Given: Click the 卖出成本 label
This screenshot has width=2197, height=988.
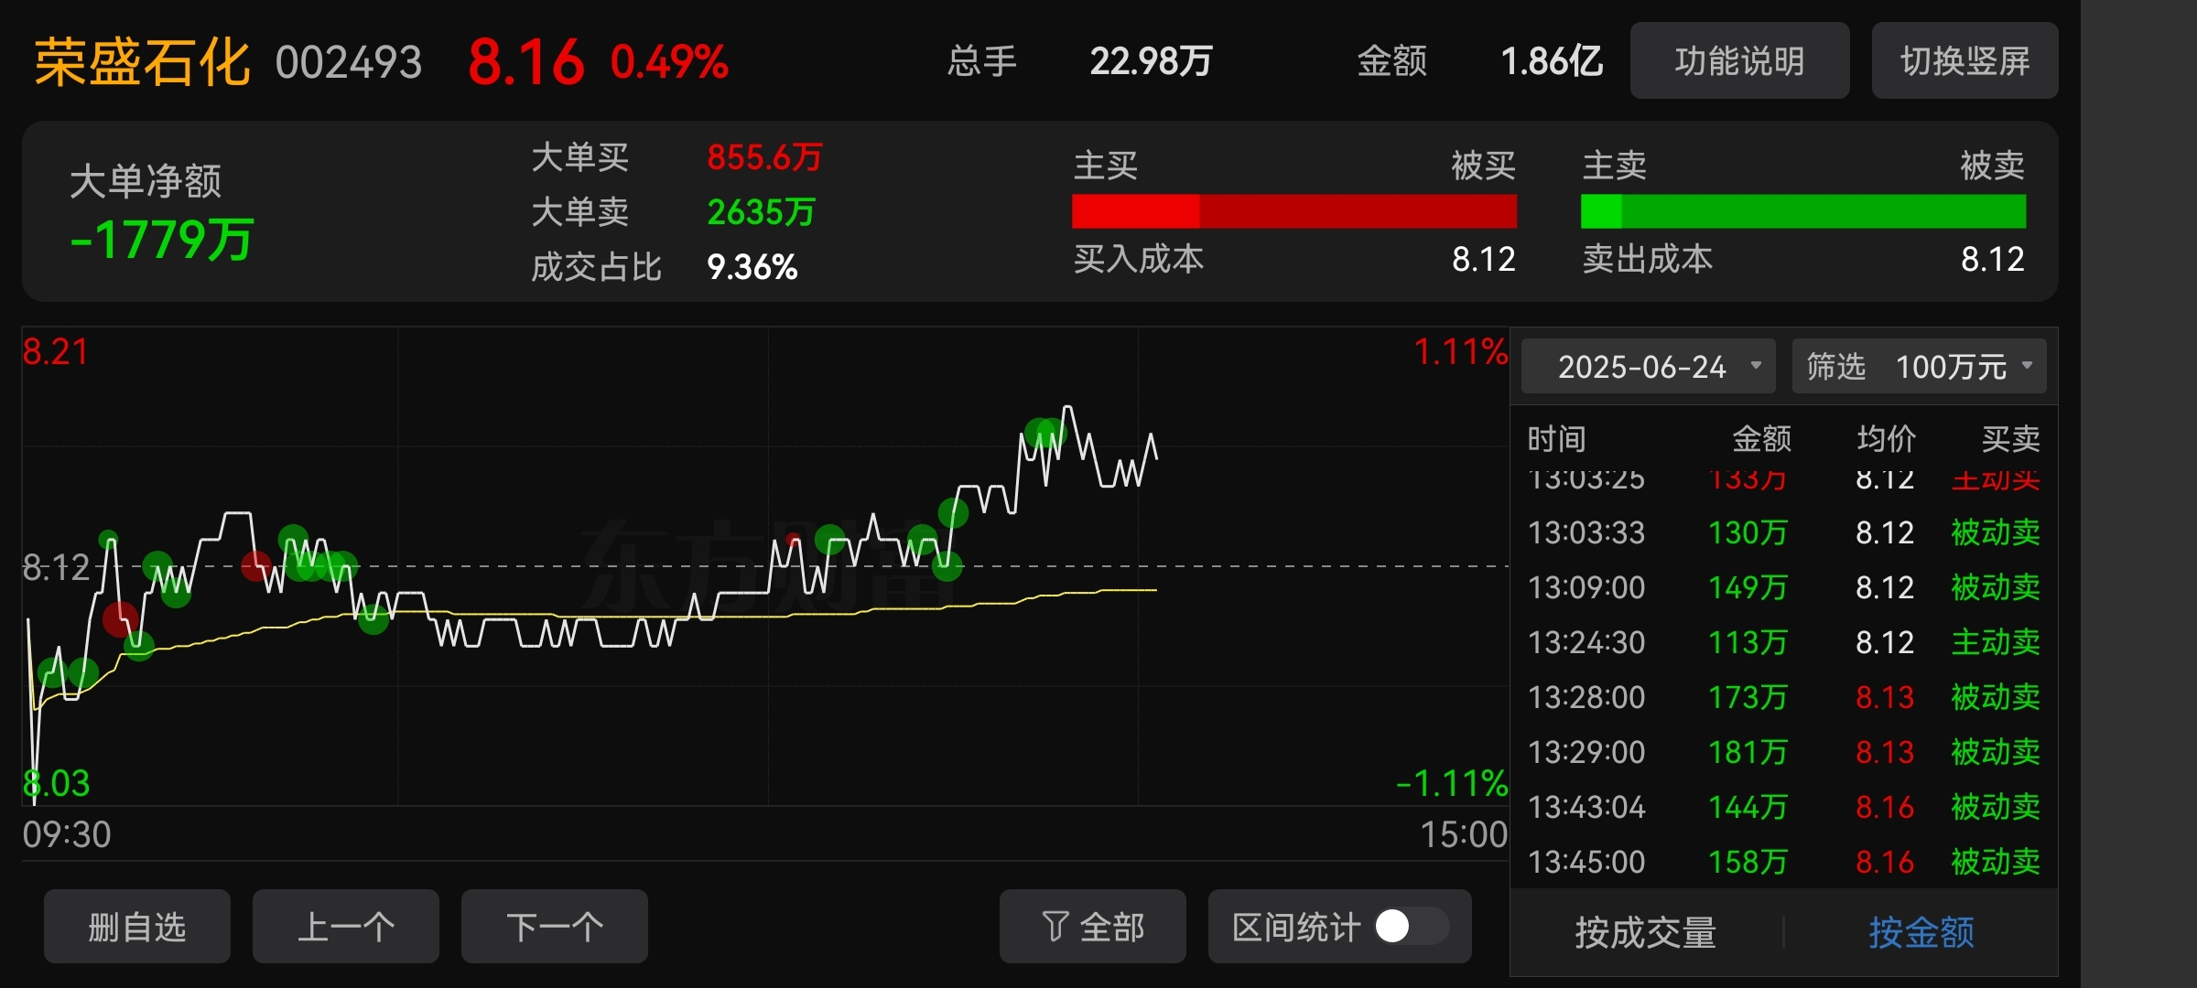Looking at the screenshot, I should pyautogui.click(x=1648, y=259).
